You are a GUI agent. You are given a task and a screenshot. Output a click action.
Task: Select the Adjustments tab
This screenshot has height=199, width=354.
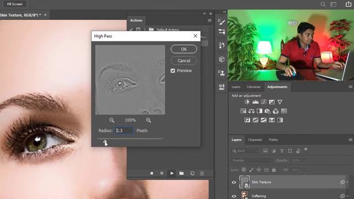coord(277,87)
